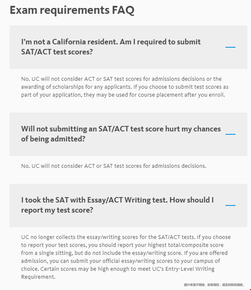The height and width of the screenshot is (290, 251).
Task: Click "from a single sitting" text in last answer
Action: coord(46,253)
